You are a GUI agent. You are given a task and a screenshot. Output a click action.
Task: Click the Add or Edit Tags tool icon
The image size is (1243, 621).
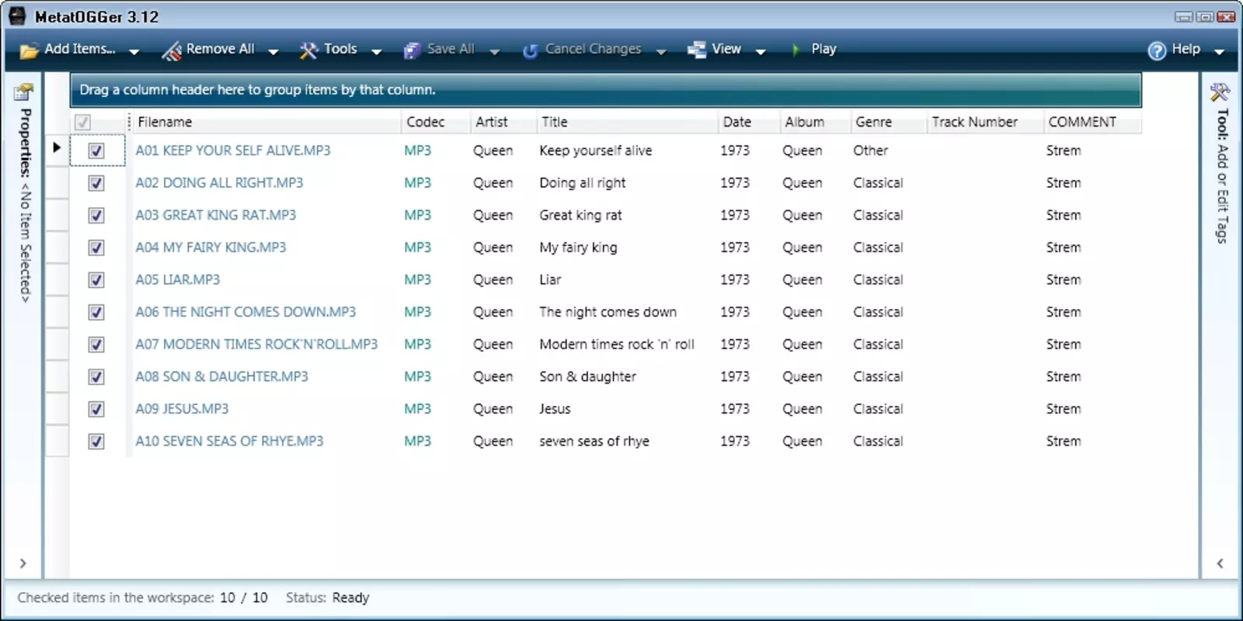pos(1220,92)
